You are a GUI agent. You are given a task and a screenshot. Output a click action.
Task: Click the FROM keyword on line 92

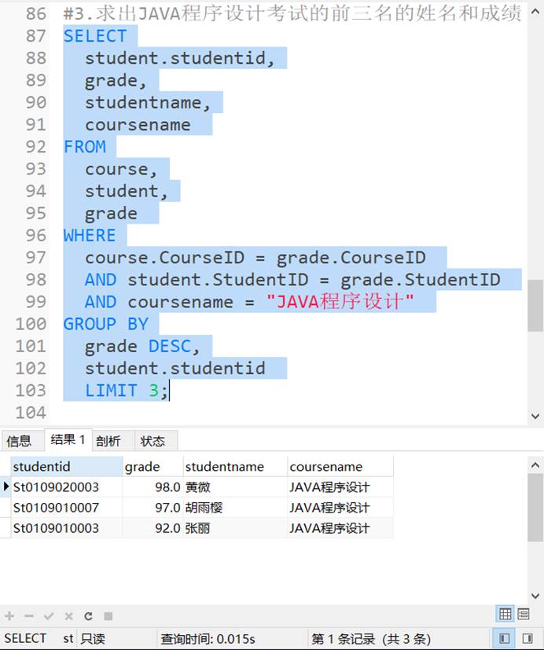click(x=85, y=147)
